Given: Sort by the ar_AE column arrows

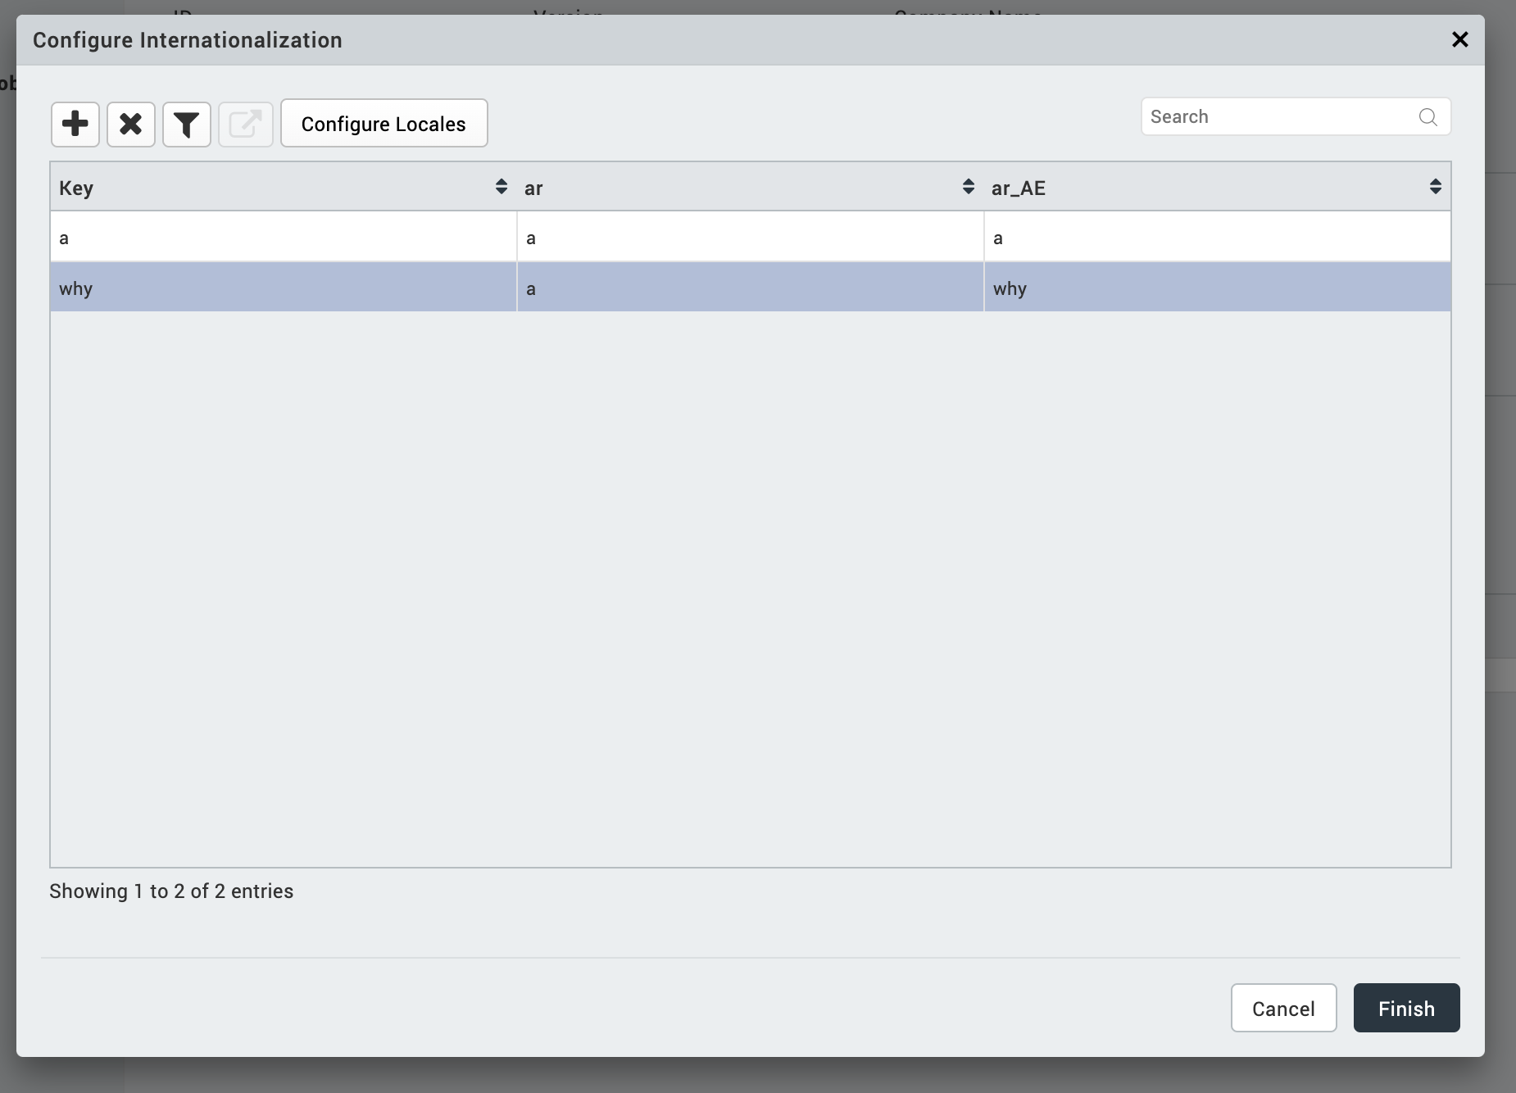Looking at the screenshot, I should [1435, 187].
